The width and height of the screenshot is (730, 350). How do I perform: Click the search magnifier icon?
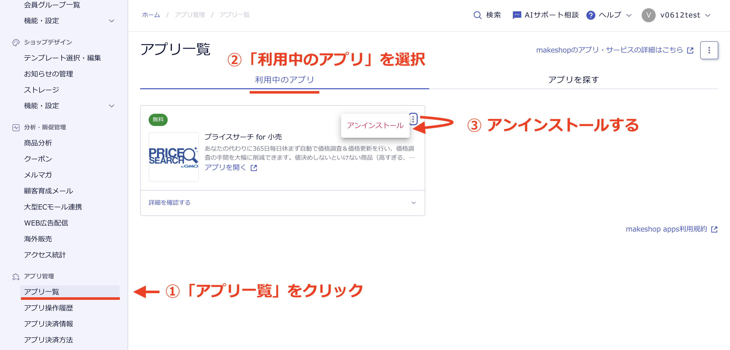[477, 15]
